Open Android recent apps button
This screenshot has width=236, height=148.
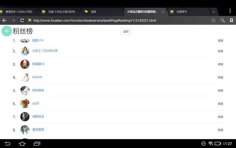[36, 144]
